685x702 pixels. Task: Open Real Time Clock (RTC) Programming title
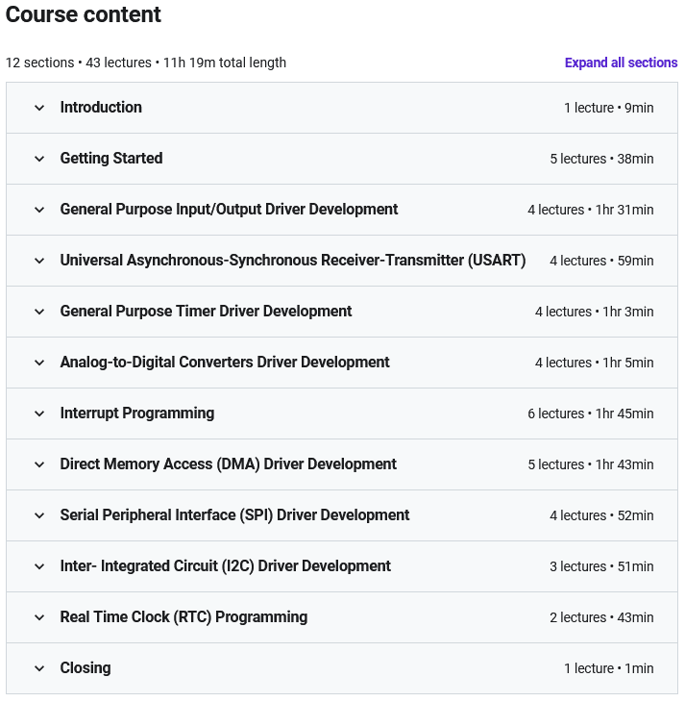coord(183,617)
